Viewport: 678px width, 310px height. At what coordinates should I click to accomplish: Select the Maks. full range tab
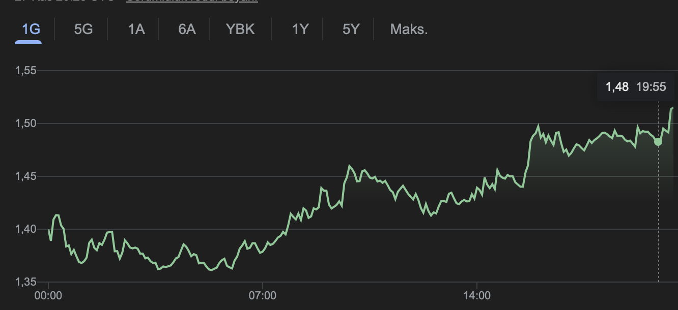pyautogui.click(x=409, y=29)
